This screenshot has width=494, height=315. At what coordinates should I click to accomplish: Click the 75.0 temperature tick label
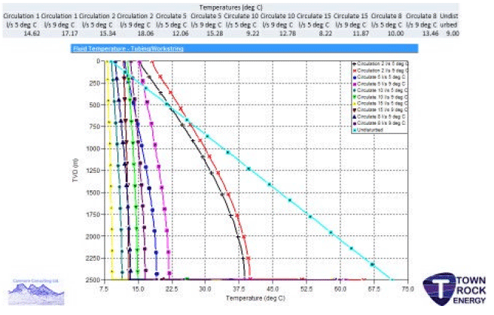pos(407,289)
